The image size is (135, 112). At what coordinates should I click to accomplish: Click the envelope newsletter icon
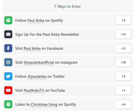pyautogui.click(x=8, y=34)
